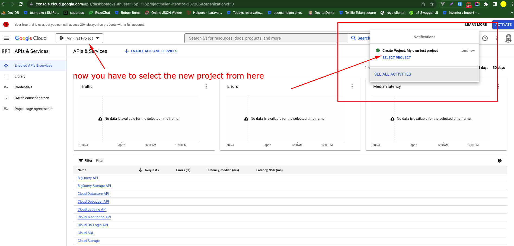
Task: Open the BigQuery API link
Action: coord(88,178)
